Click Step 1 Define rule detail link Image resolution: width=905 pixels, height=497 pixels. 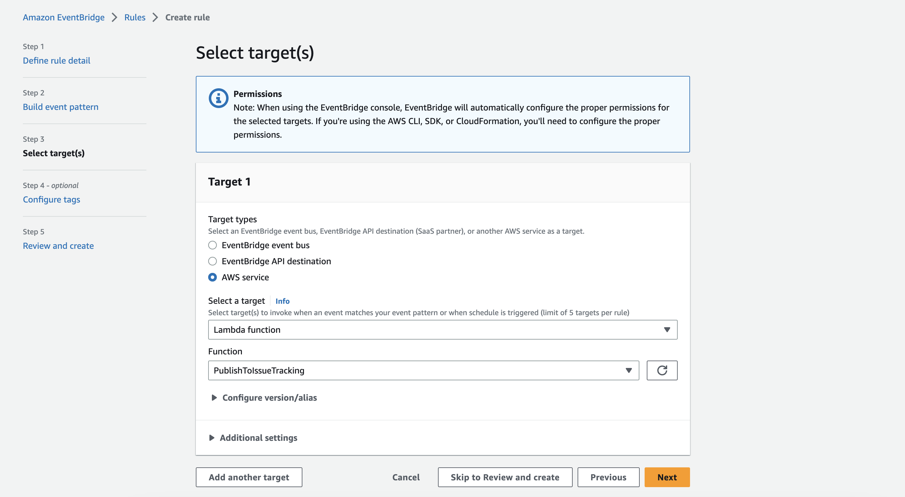pos(56,61)
